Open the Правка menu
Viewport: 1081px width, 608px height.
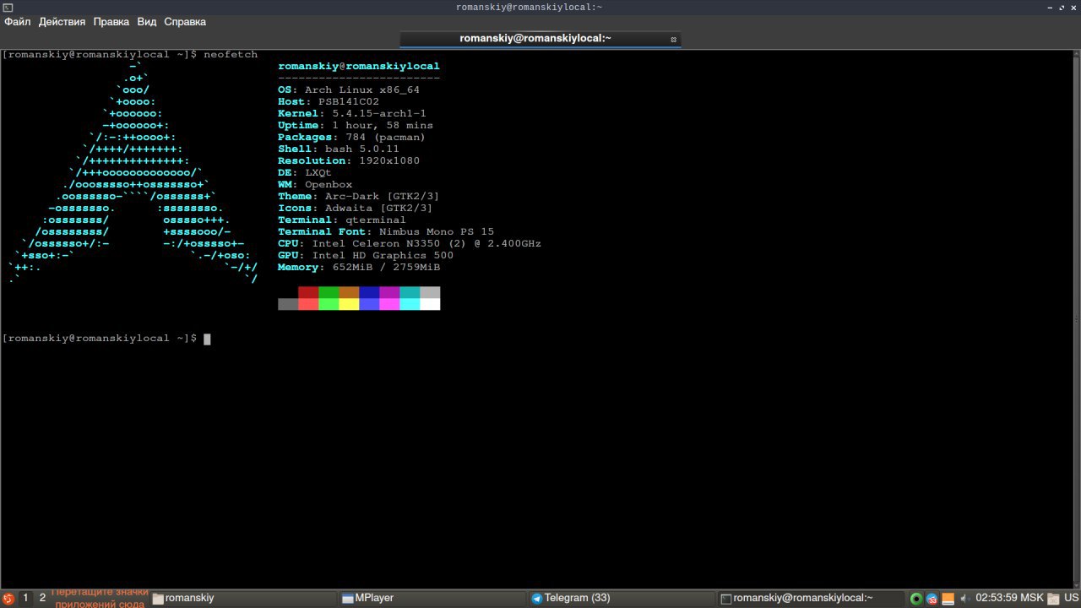coord(111,22)
